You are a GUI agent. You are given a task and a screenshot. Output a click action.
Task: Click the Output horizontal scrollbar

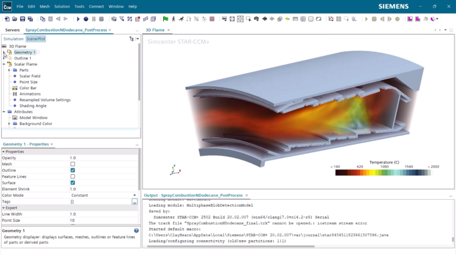(231, 246)
